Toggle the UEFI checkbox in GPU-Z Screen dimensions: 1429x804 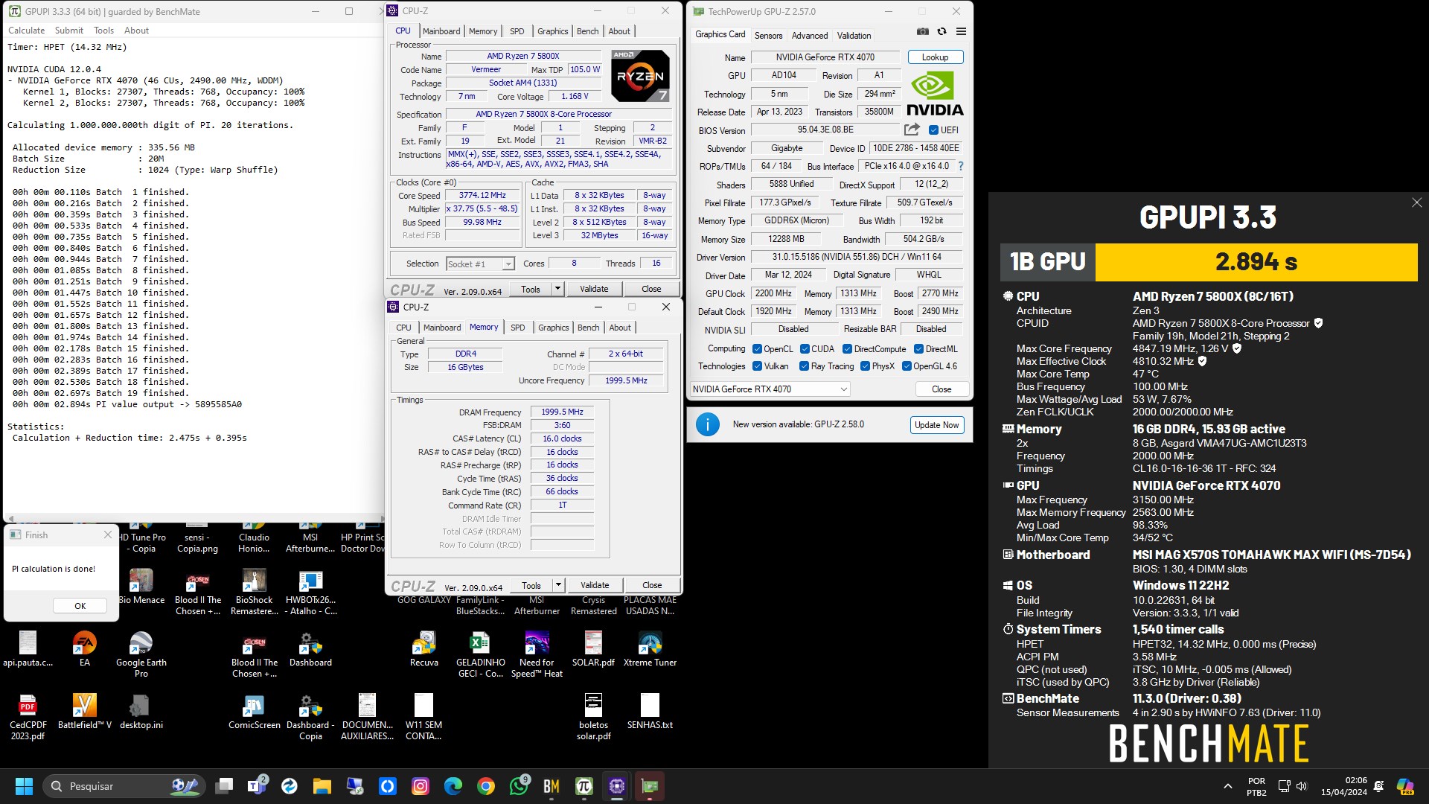pyautogui.click(x=933, y=130)
